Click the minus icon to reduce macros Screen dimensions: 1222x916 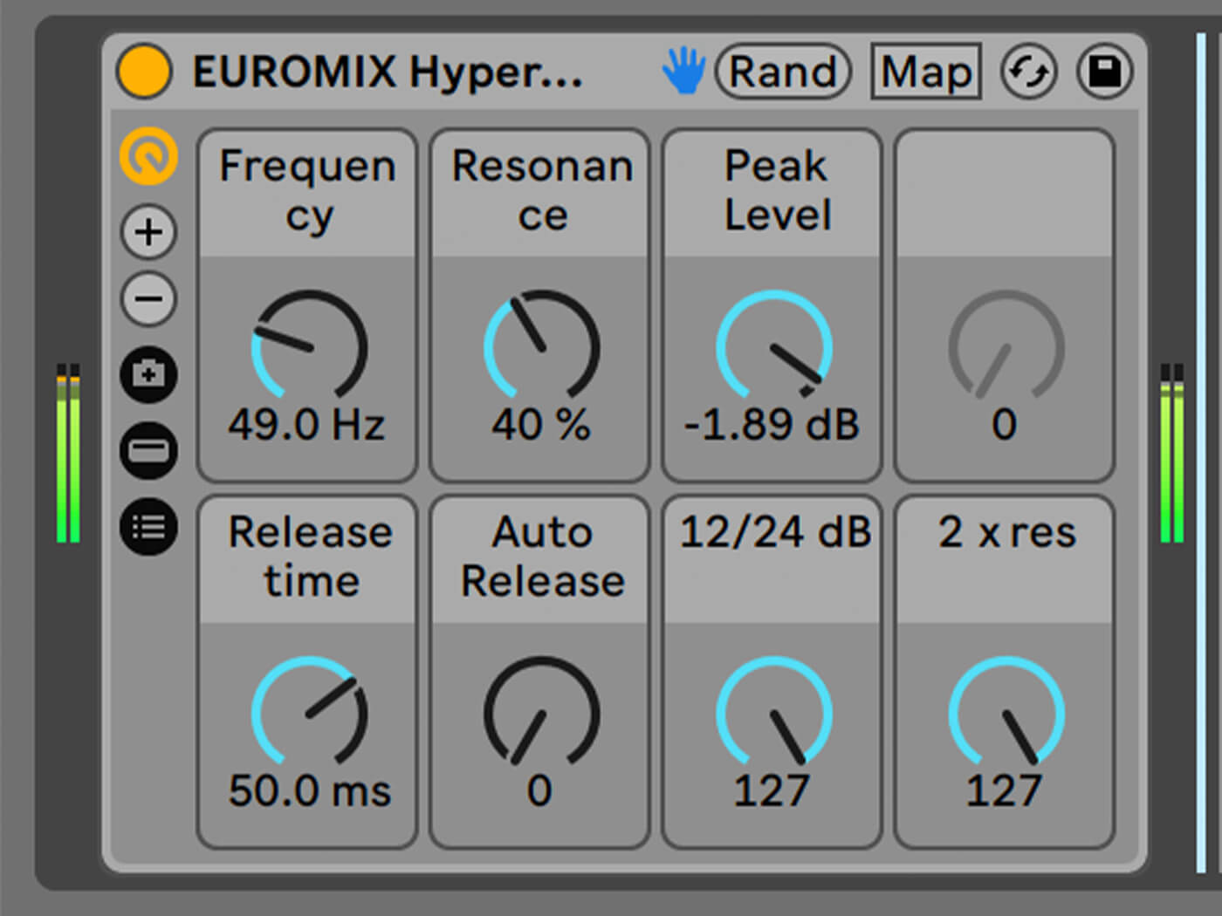[x=148, y=298]
